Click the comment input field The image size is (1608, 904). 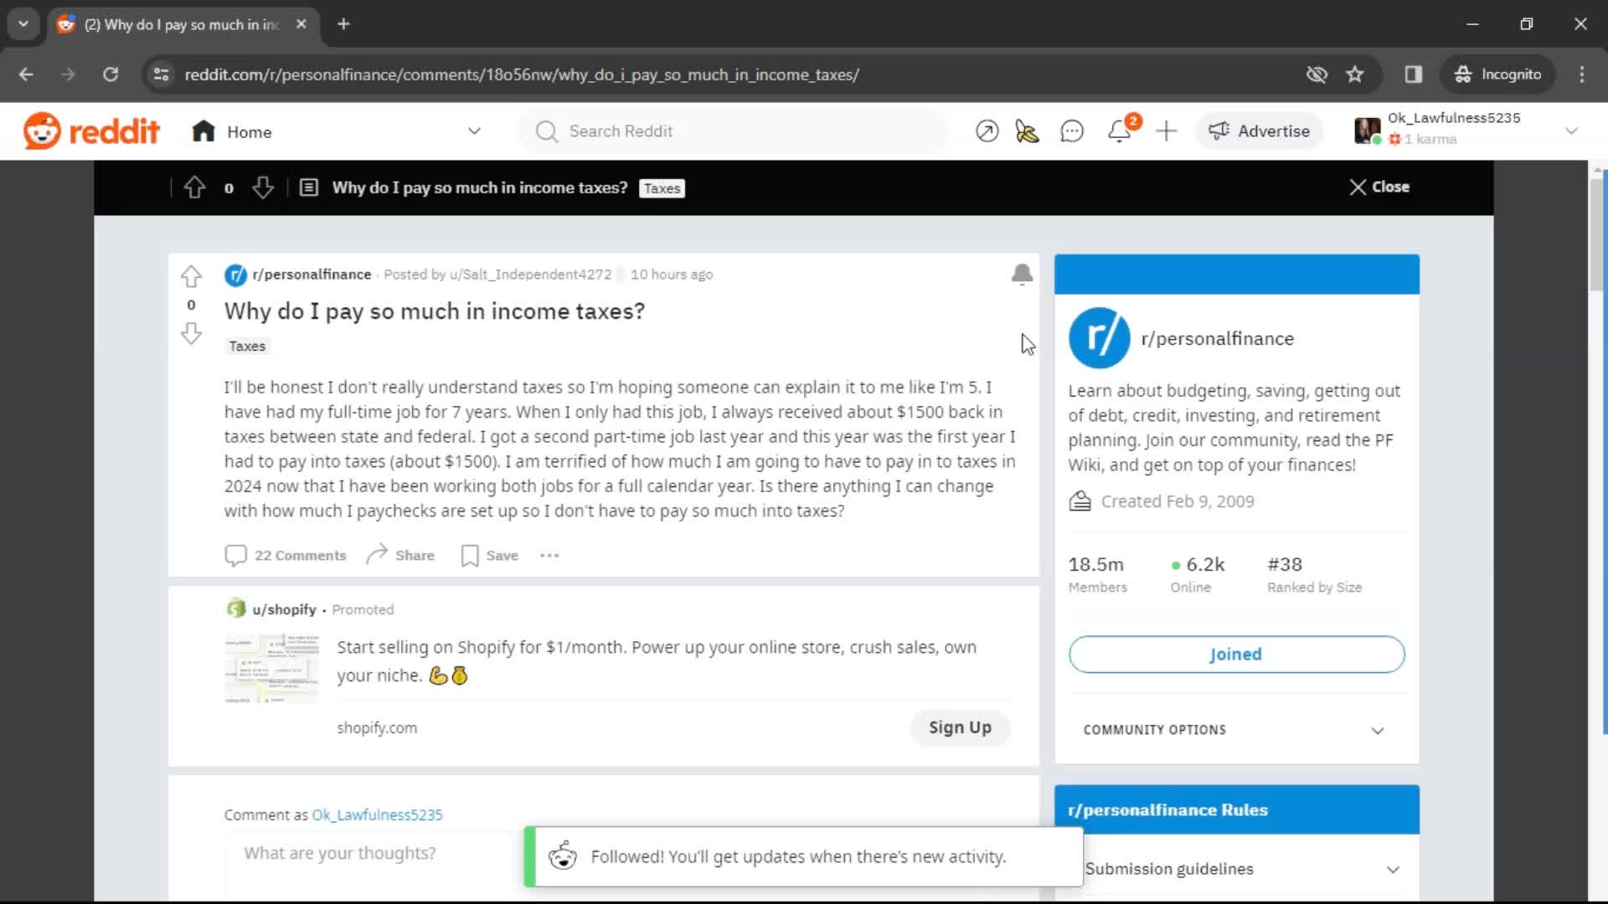pyautogui.click(x=339, y=852)
